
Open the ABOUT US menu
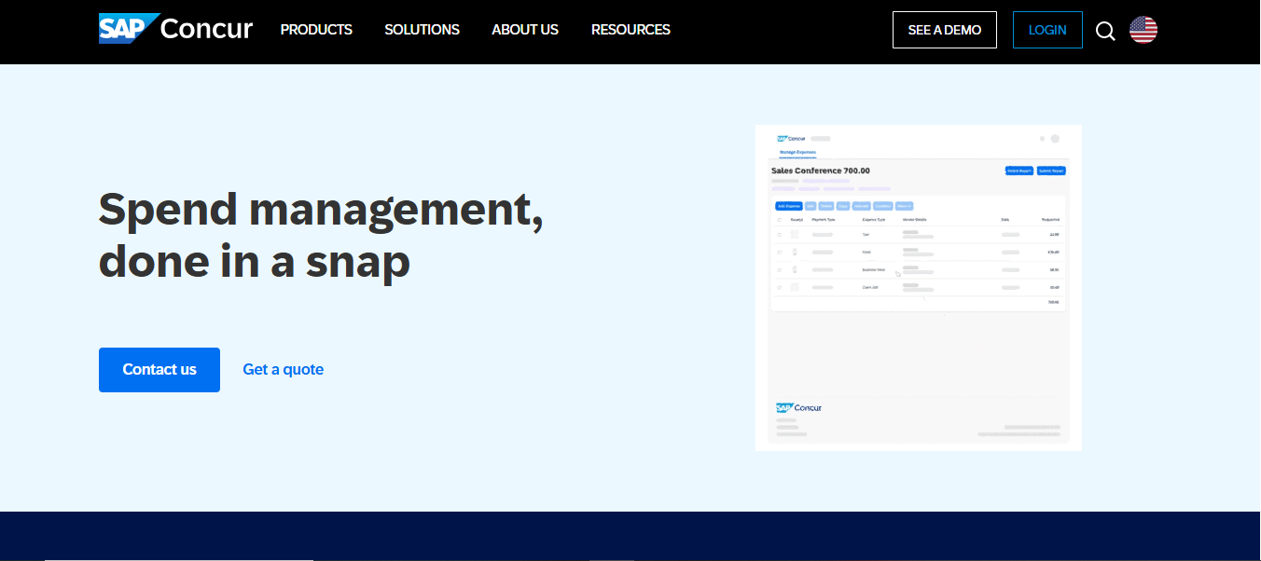pyautogui.click(x=525, y=30)
